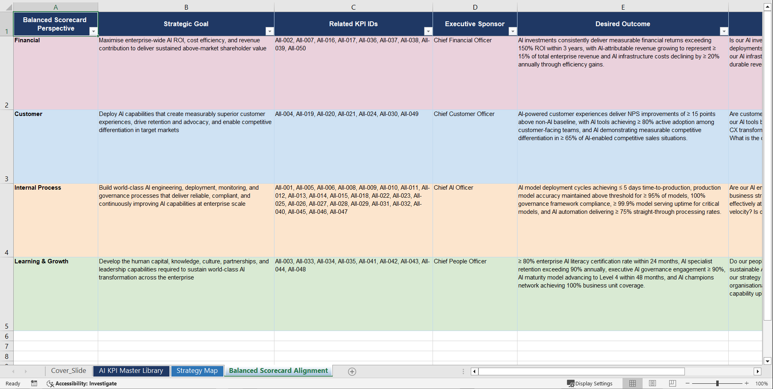Select the Customer perspective cell

point(56,147)
